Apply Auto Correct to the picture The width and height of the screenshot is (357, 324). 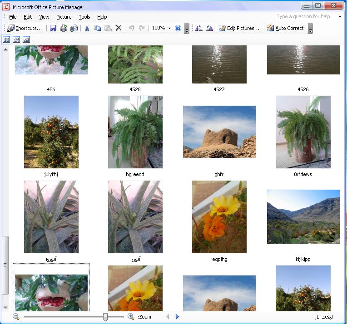[x=286, y=28]
